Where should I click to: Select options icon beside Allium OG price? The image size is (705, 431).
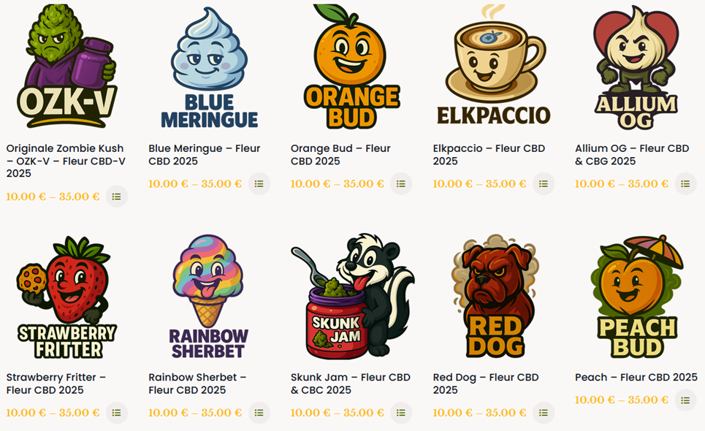point(686,184)
